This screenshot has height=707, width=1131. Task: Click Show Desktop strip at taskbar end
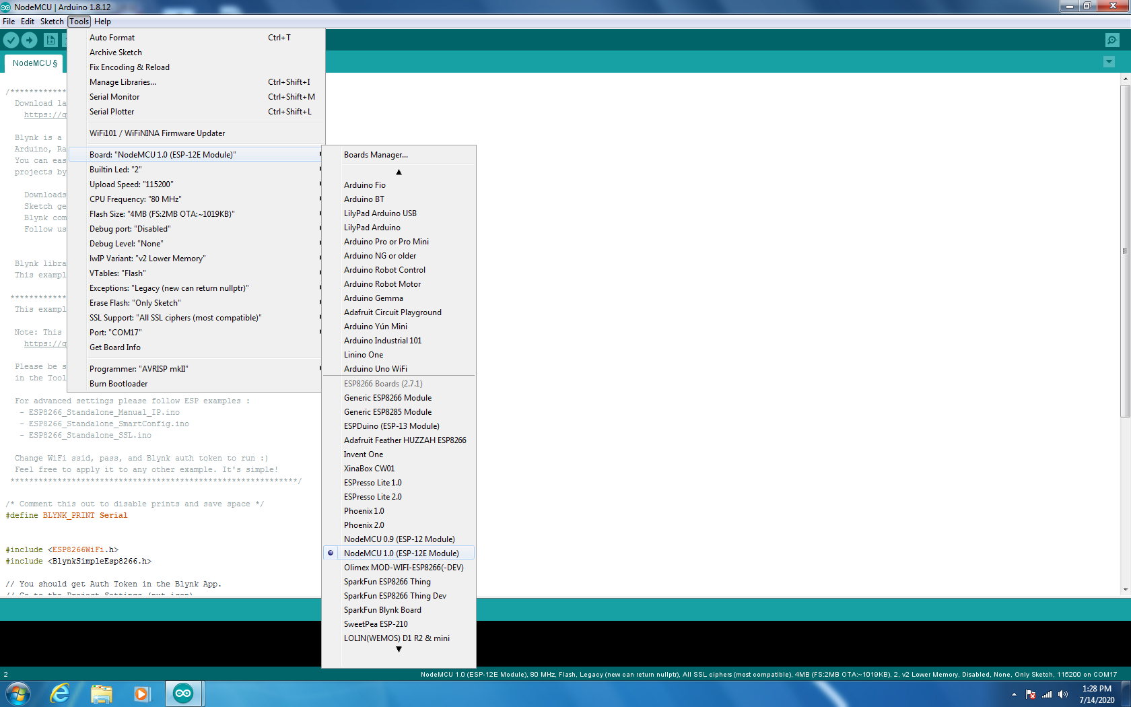(x=1126, y=694)
